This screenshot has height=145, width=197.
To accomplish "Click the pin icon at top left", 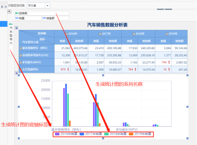I will click(2, 7).
